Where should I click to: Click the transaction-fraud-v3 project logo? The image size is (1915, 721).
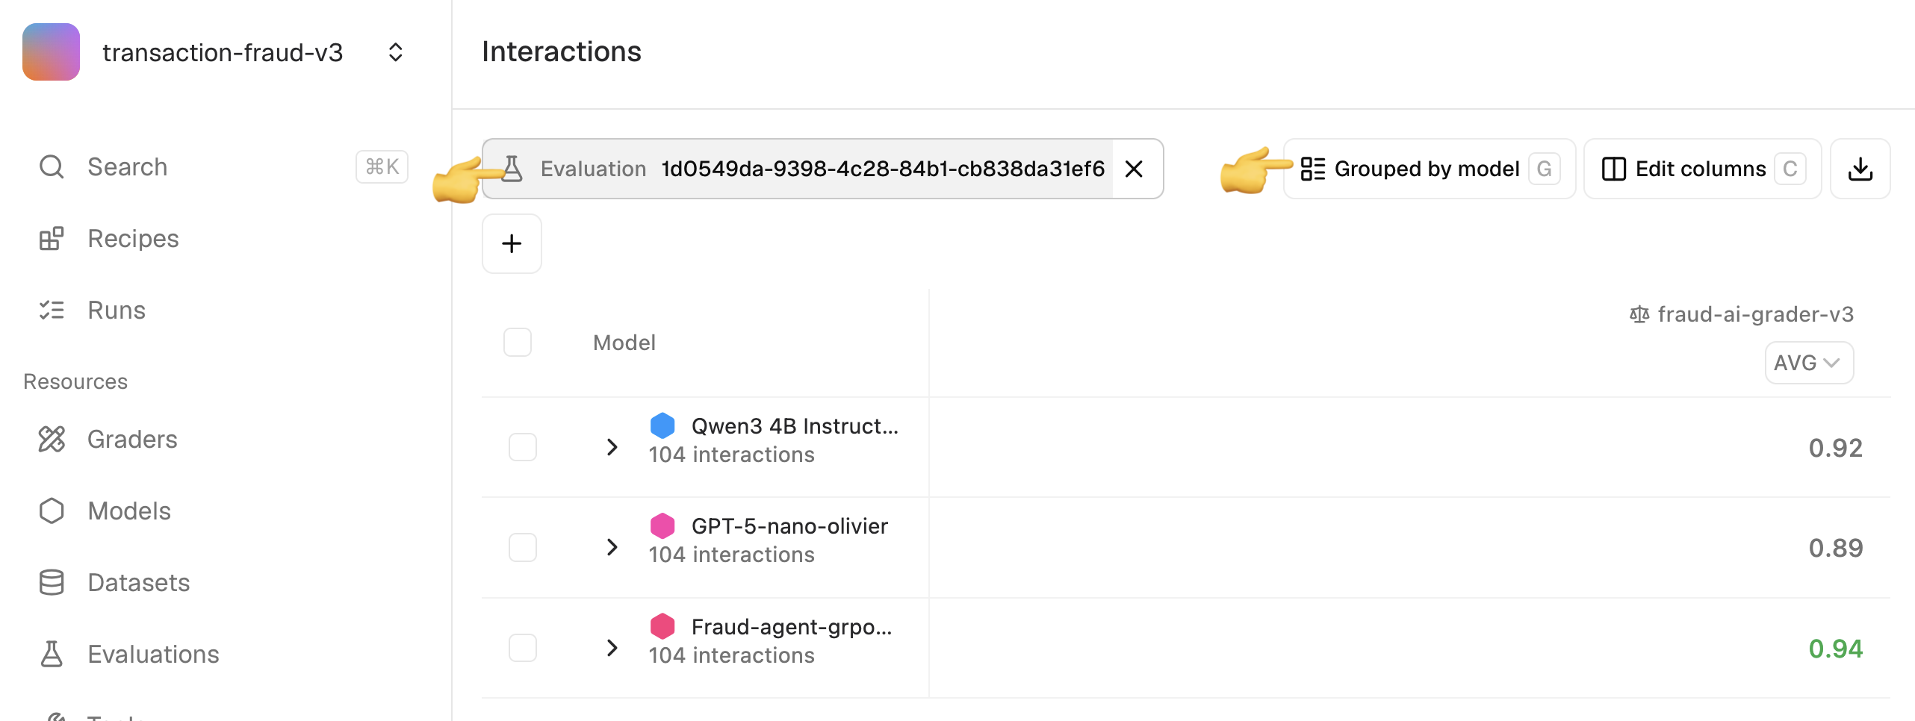[51, 51]
